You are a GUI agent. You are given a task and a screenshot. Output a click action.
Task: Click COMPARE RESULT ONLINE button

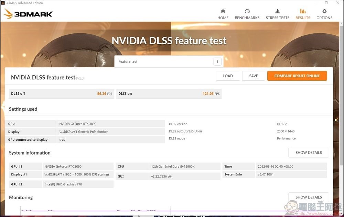(x=297, y=76)
